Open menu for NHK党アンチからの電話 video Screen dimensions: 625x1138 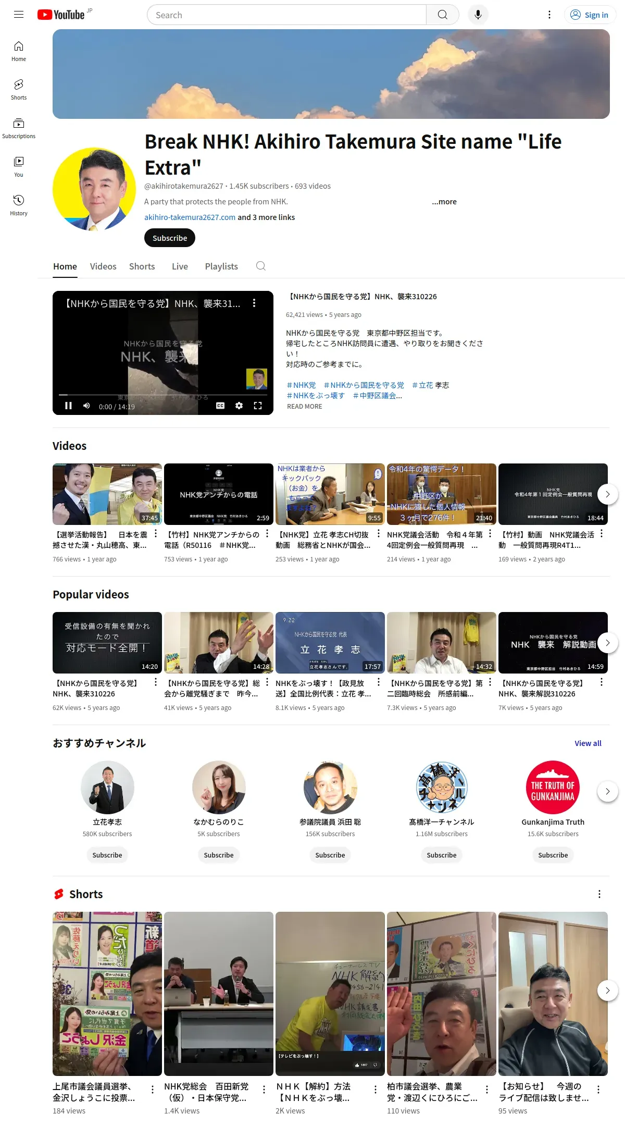267,533
